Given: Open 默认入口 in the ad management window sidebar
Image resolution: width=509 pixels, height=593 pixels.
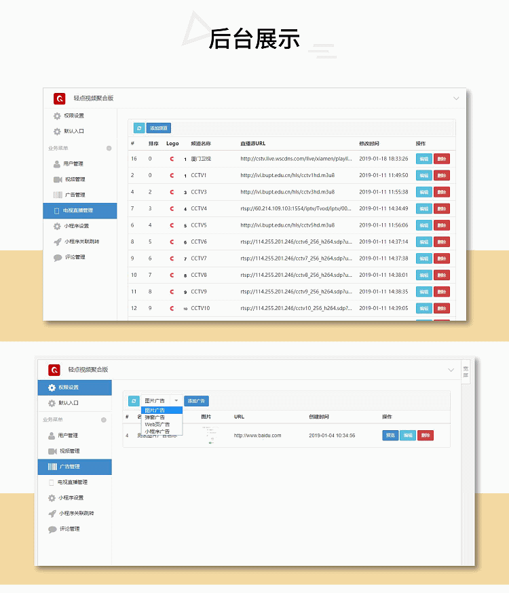Looking at the screenshot, I should tap(75, 403).
